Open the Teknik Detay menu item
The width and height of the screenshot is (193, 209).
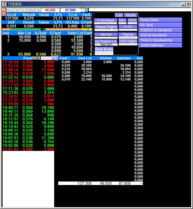[161, 20]
